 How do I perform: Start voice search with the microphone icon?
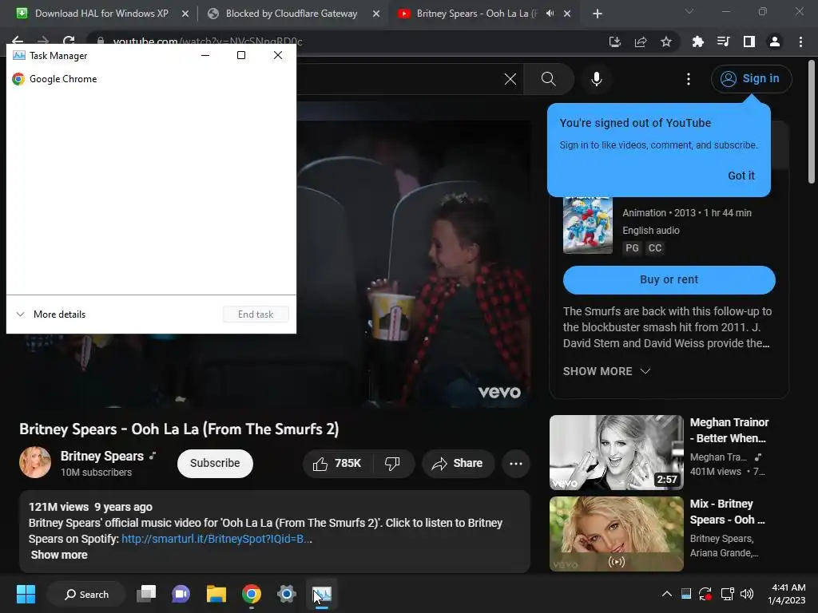(597, 79)
